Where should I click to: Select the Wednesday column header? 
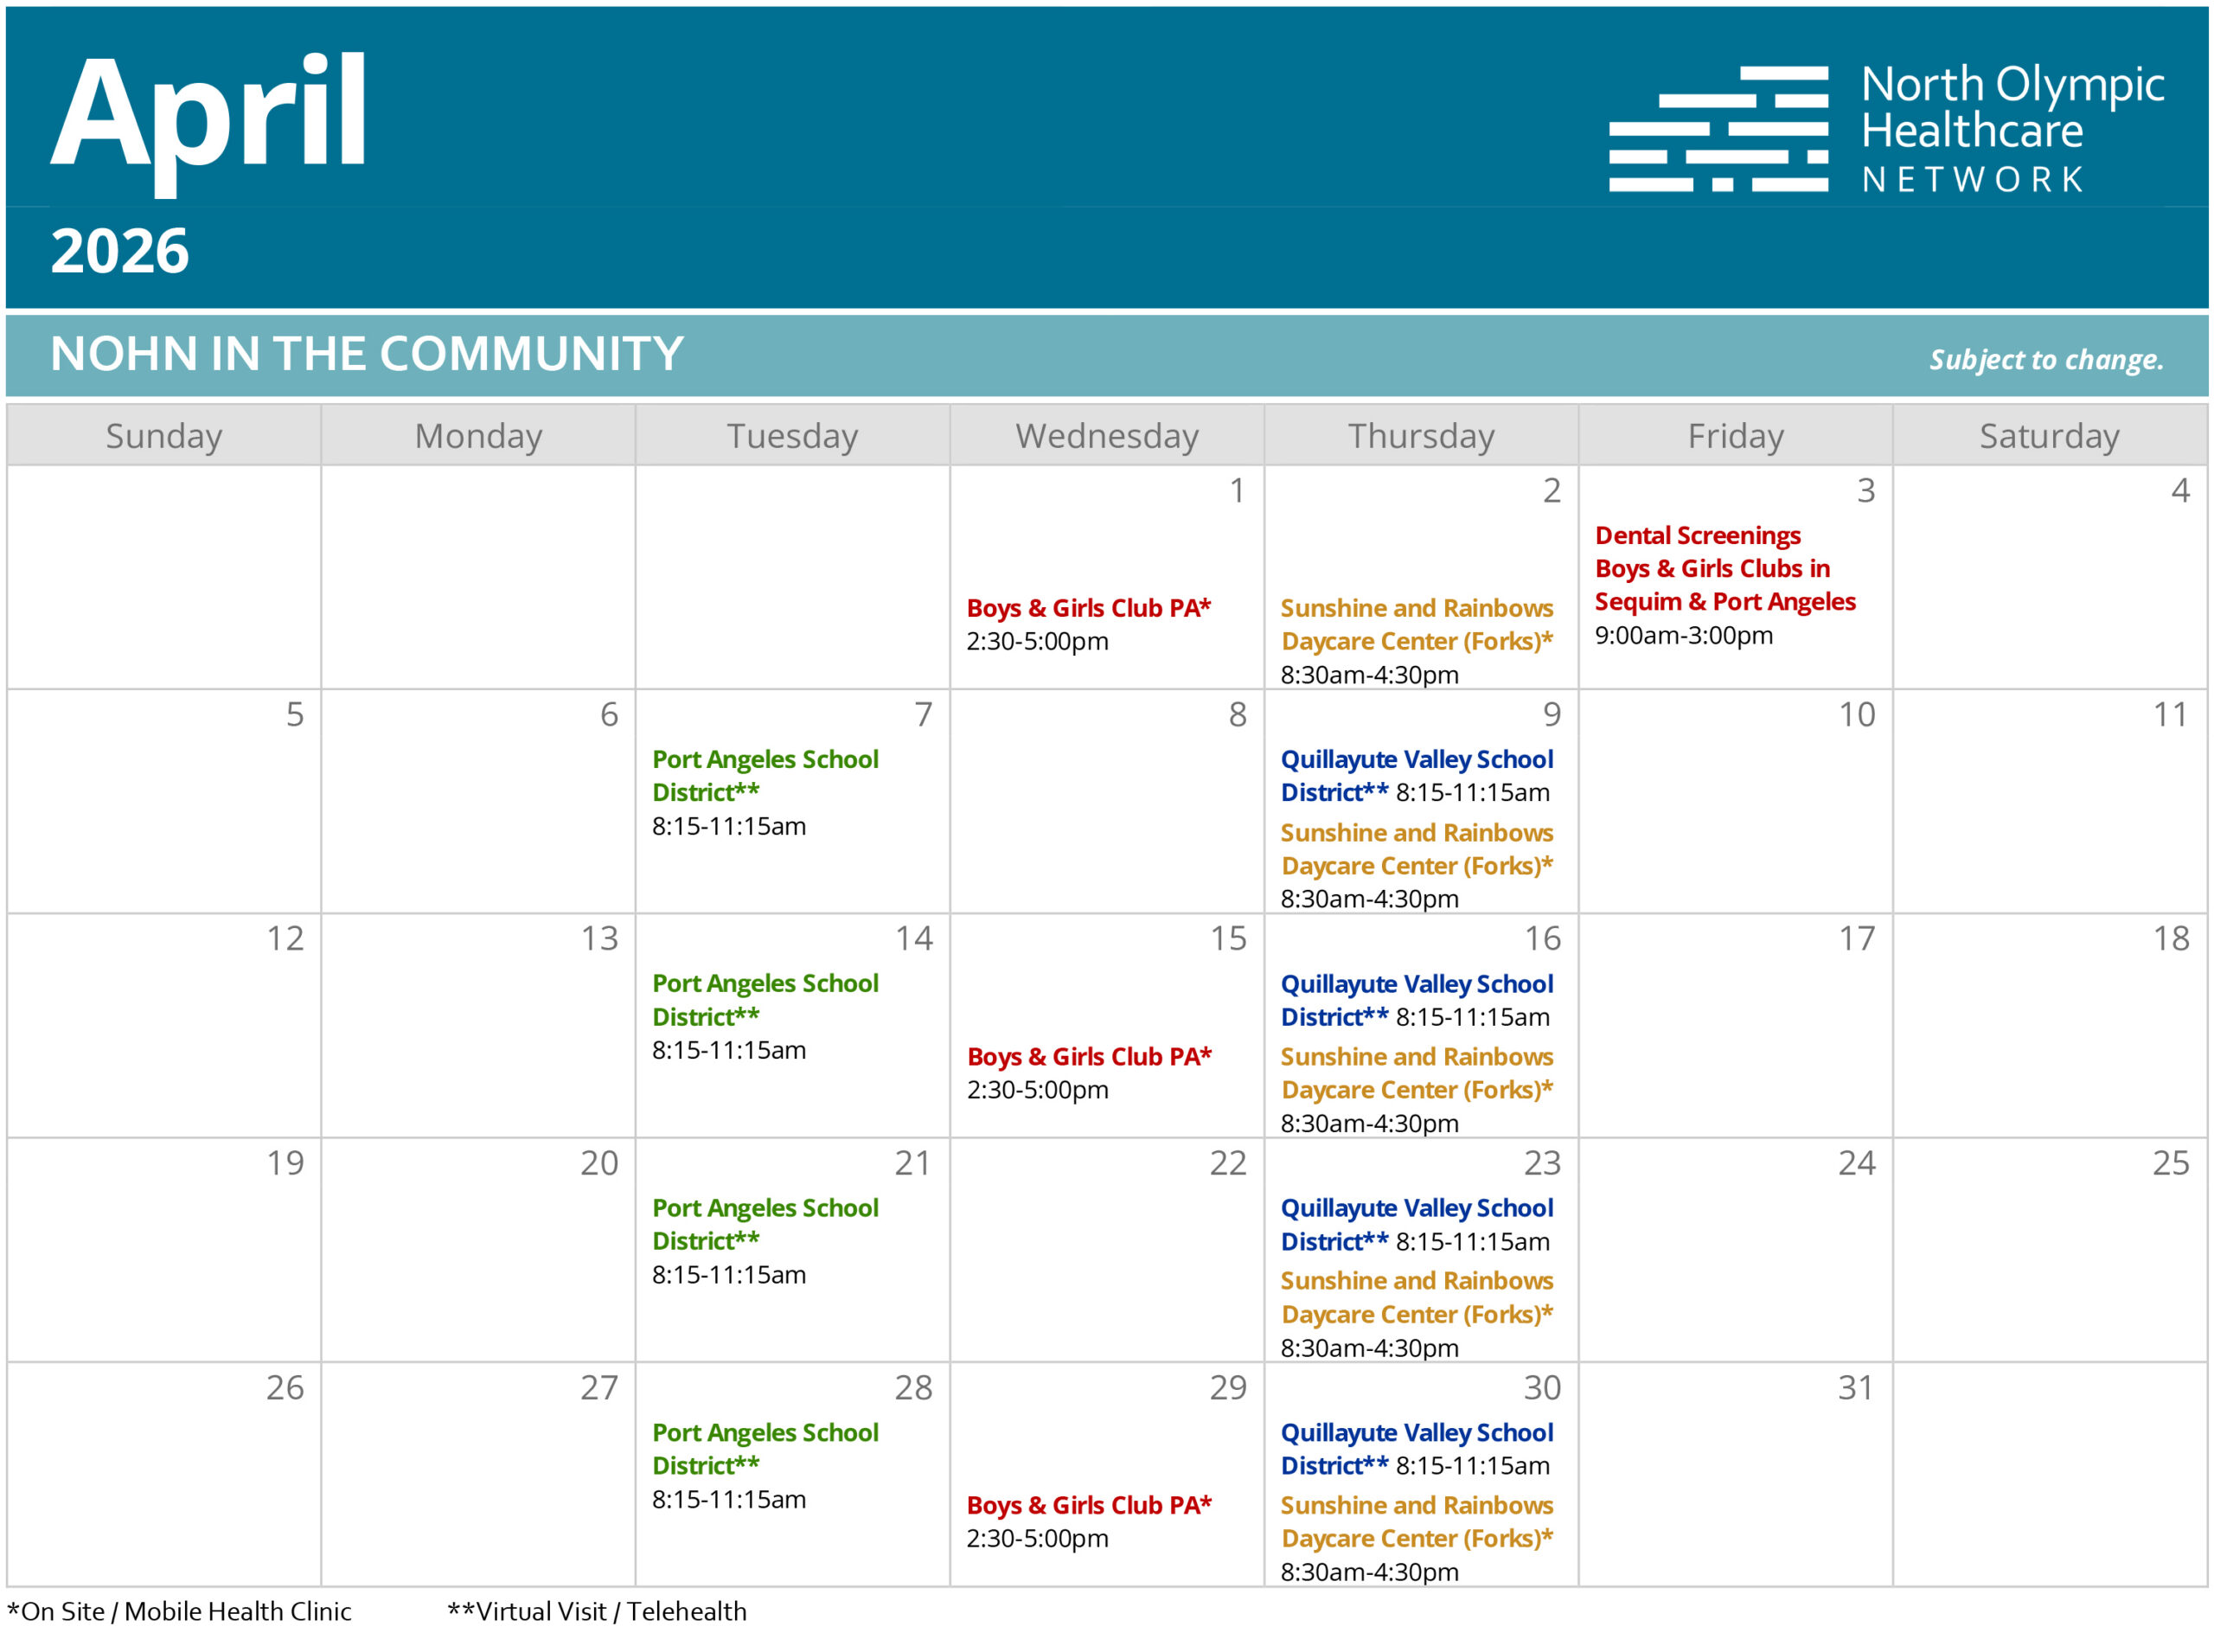pos(1106,436)
